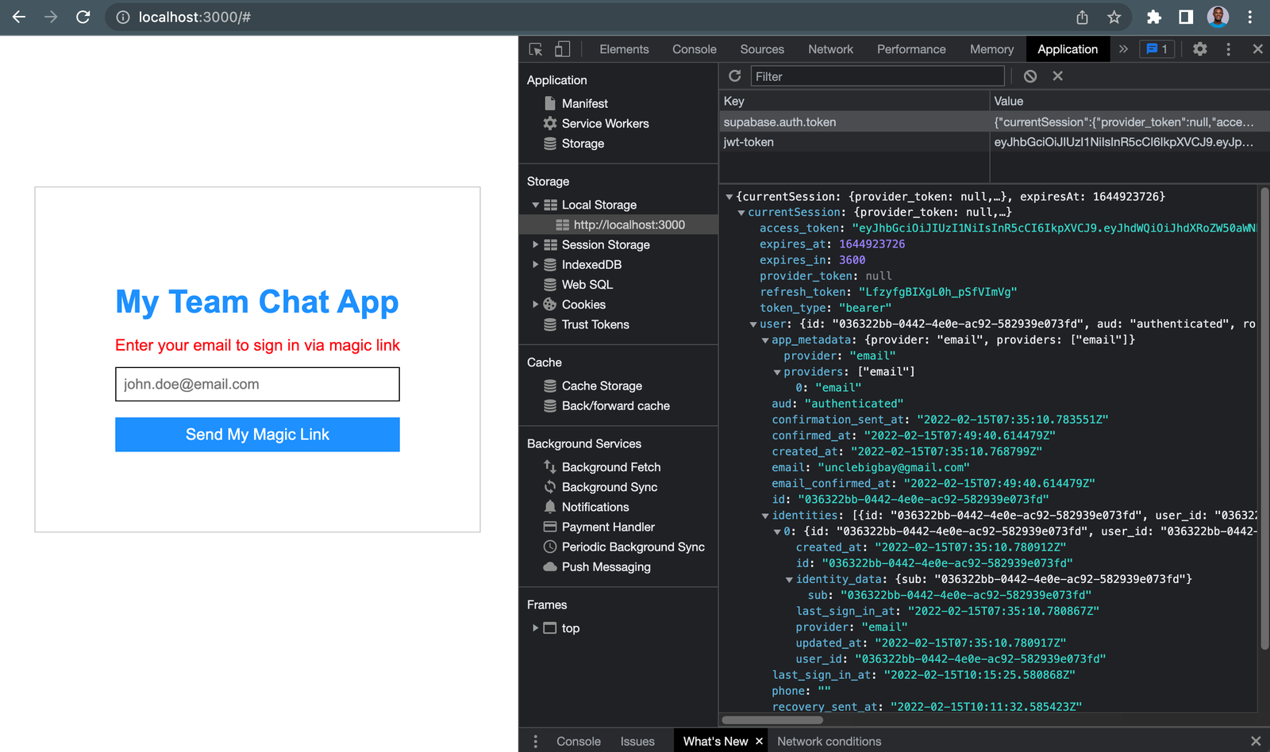Click the Background Sync icon
This screenshot has height=752, width=1270.
click(550, 486)
